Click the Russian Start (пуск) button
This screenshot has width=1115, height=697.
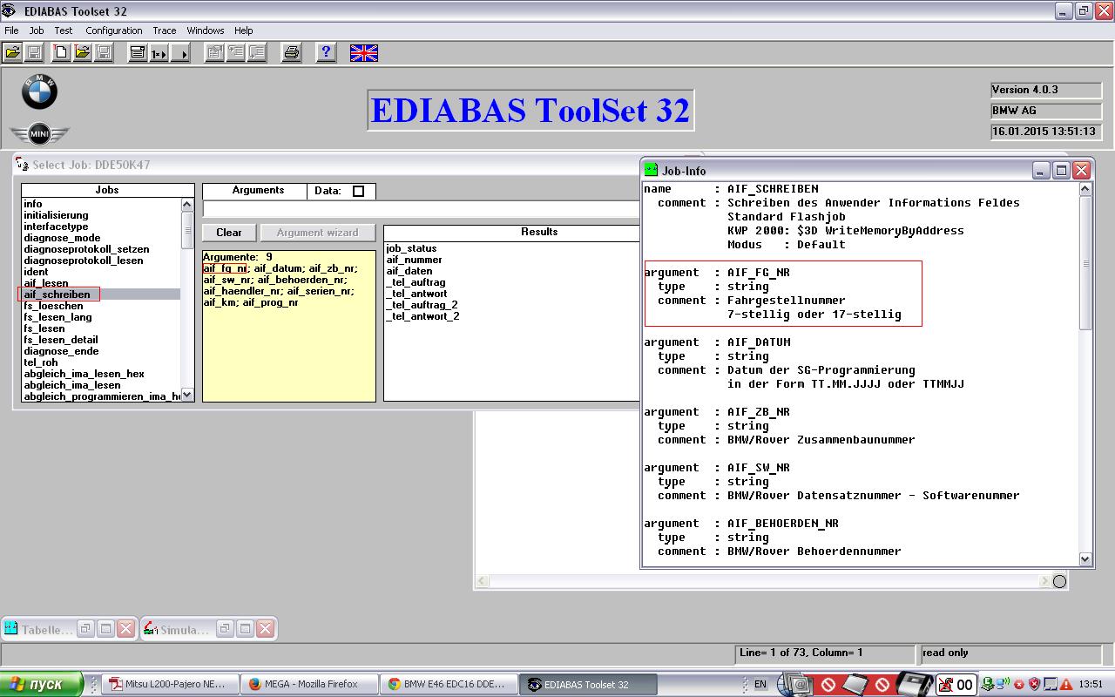[x=42, y=684]
